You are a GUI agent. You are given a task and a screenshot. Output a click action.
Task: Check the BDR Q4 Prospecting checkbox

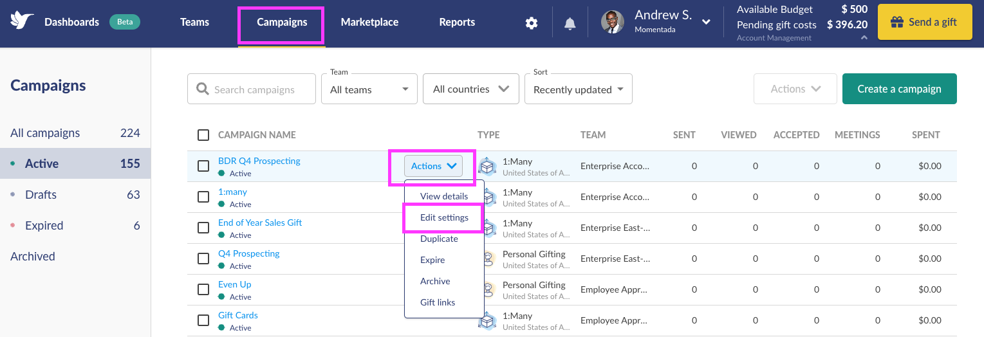(x=203, y=166)
